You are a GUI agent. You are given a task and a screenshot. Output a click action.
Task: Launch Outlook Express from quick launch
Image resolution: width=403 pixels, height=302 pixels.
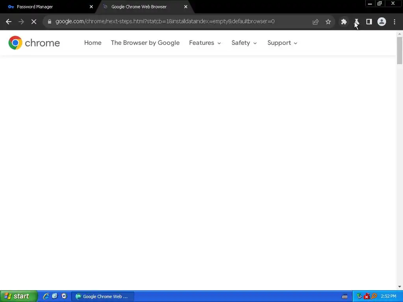pos(55,296)
